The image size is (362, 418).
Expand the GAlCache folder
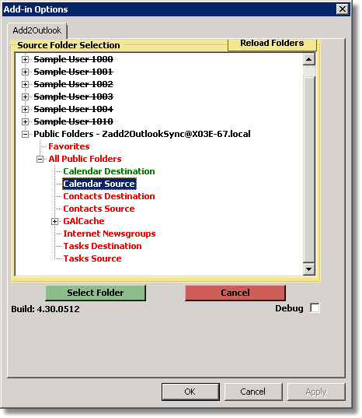pos(55,221)
